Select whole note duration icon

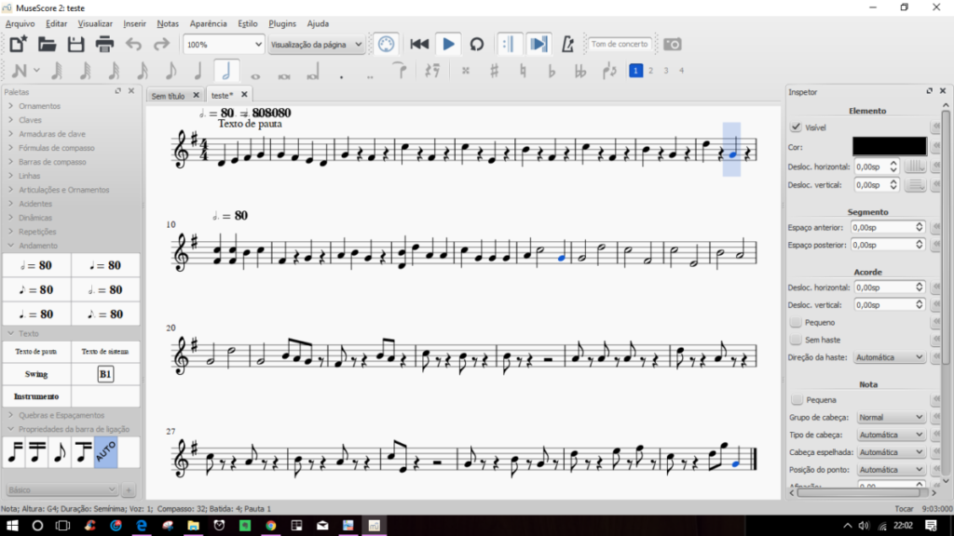point(255,72)
